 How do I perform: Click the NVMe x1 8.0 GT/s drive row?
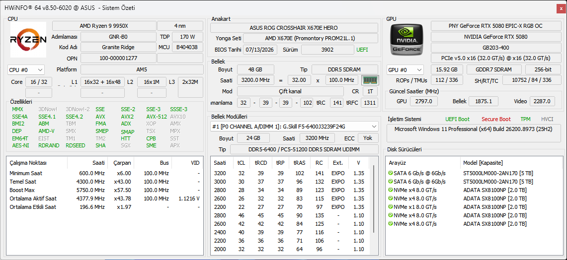tap(474, 207)
